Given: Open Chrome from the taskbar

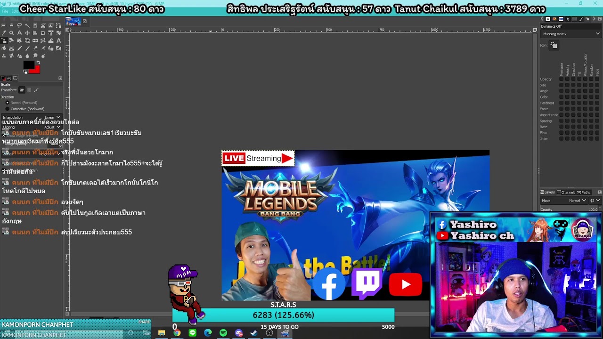Looking at the screenshot, I should (177, 333).
